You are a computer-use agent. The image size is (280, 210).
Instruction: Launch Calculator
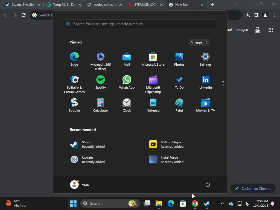coord(101,105)
